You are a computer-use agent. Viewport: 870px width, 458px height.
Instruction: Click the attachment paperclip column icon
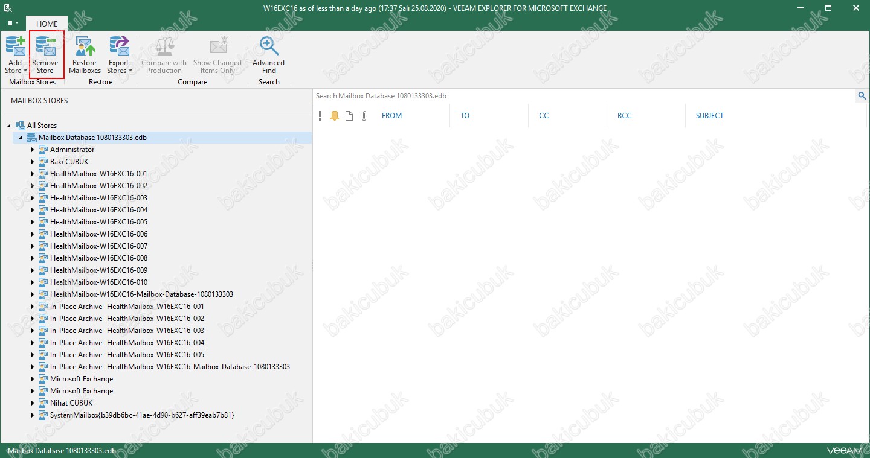coord(364,116)
